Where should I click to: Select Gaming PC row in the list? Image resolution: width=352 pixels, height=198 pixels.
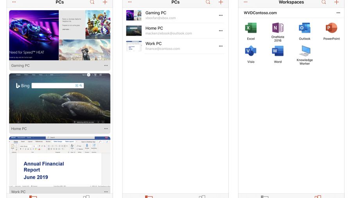click(175, 15)
